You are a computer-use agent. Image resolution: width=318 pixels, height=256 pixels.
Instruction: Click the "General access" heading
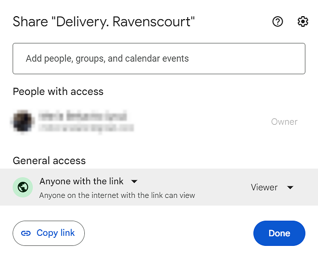point(49,161)
